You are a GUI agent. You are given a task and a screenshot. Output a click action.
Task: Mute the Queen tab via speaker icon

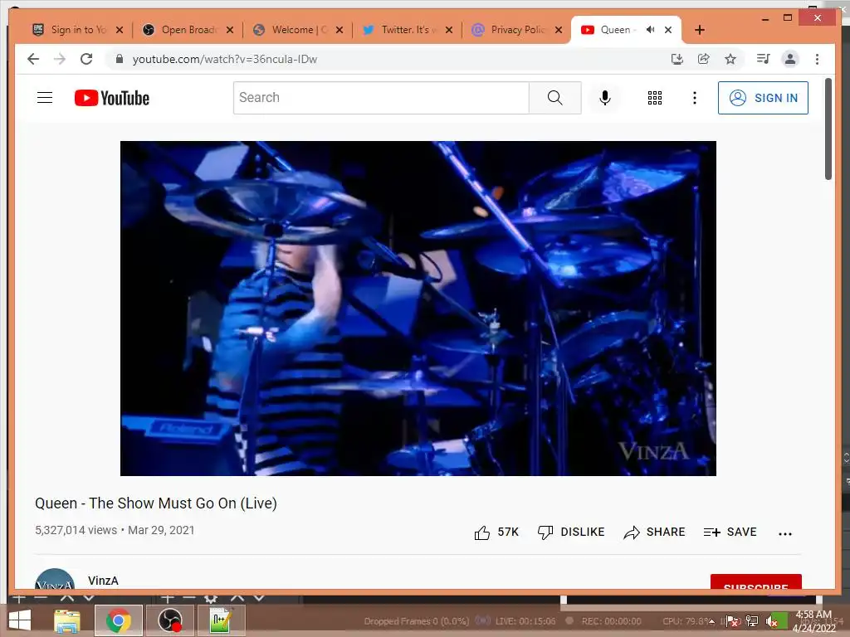pyautogui.click(x=651, y=30)
